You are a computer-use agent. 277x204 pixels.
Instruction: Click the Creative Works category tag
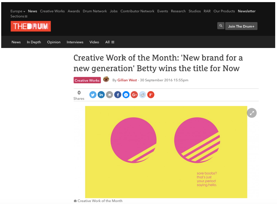(x=87, y=80)
